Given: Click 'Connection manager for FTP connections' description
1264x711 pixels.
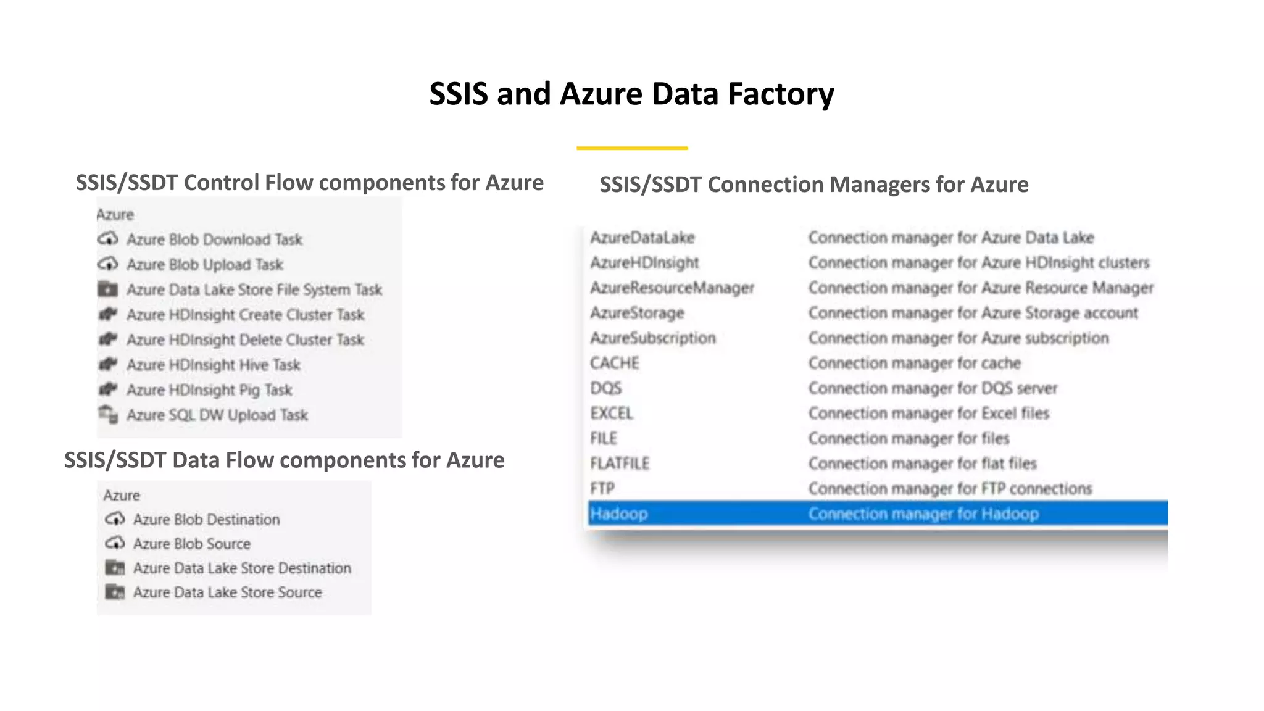Looking at the screenshot, I should coord(950,488).
